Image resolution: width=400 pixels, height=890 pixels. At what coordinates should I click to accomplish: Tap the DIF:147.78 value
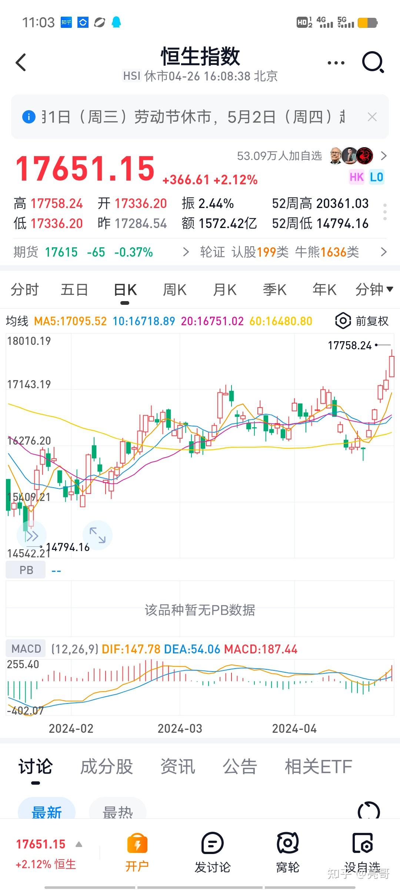coord(131,649)
